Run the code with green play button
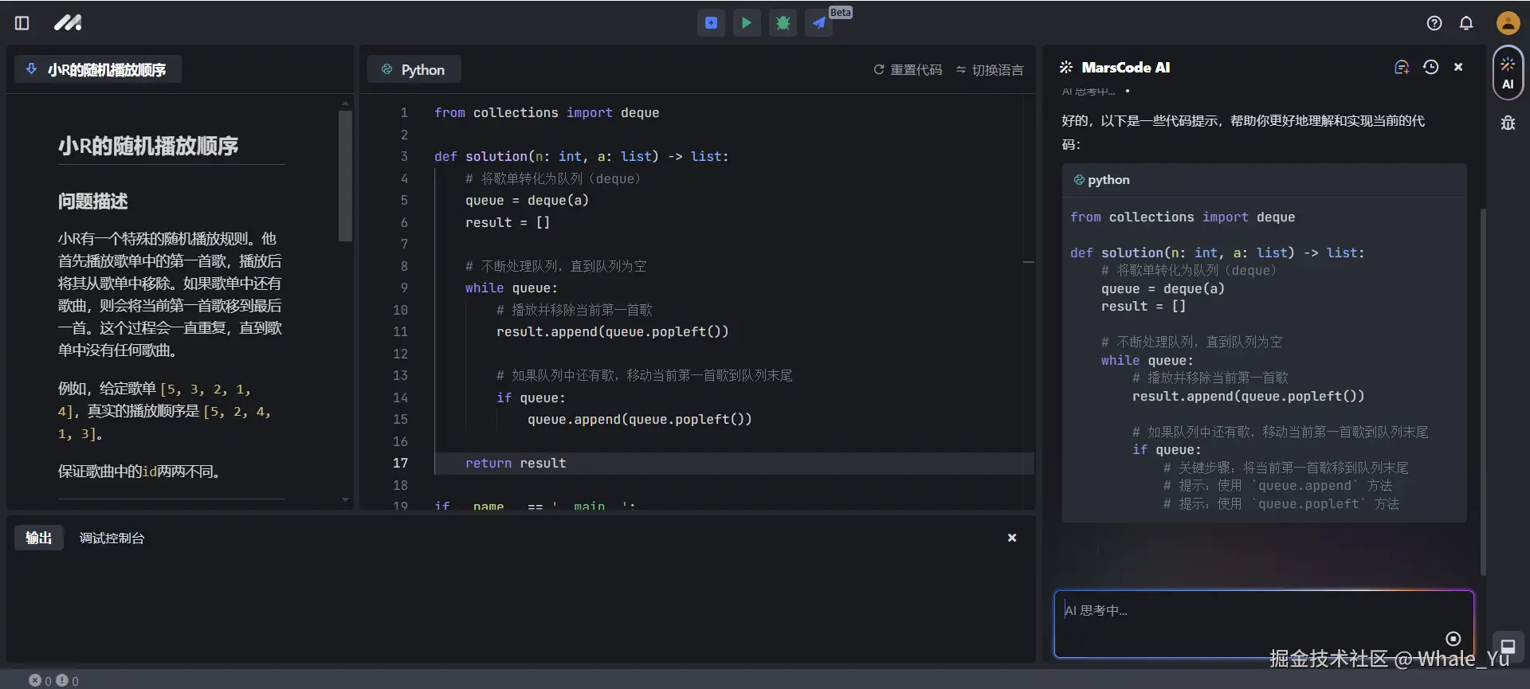 [747, 23]
